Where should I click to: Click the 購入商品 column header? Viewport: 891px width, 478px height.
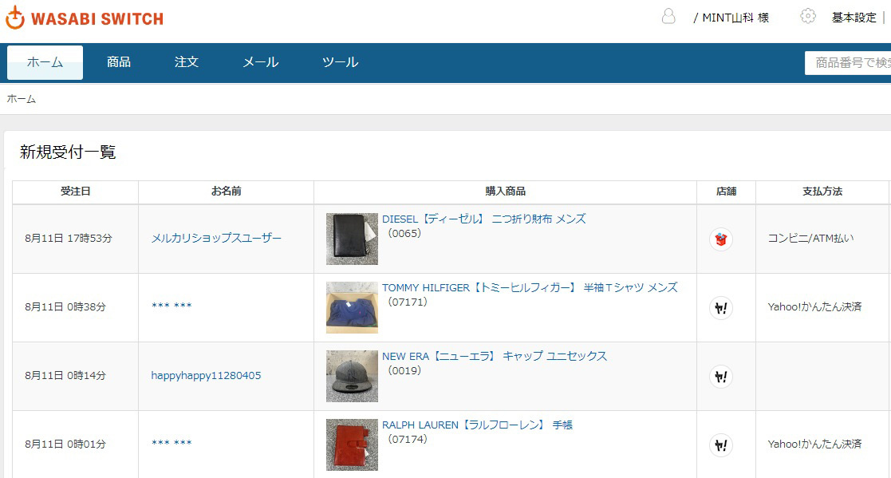pyautogui.click(x=505, y=192)
